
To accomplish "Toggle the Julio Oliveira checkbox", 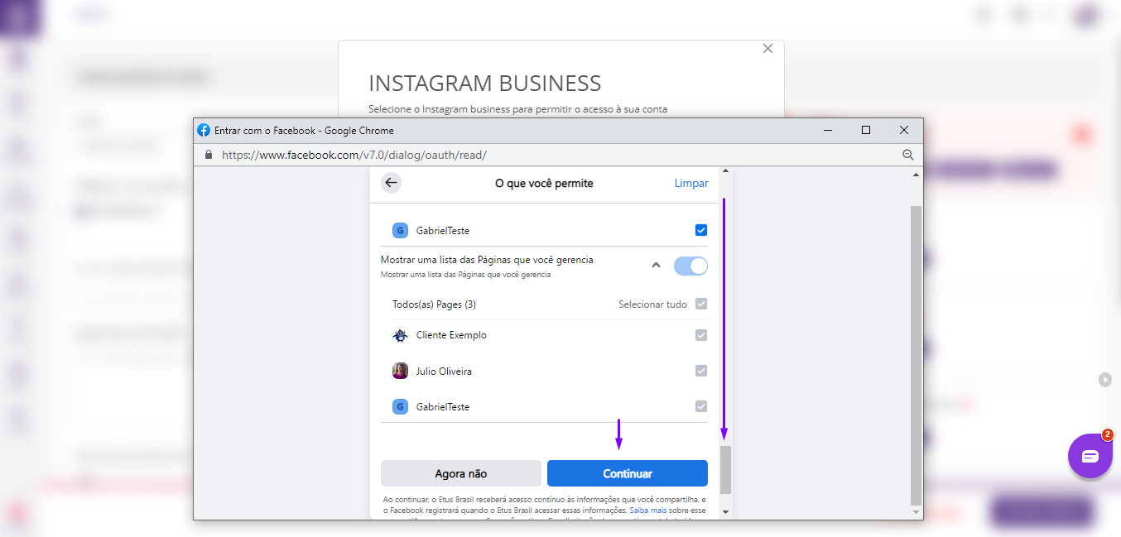I will point(701,371).
